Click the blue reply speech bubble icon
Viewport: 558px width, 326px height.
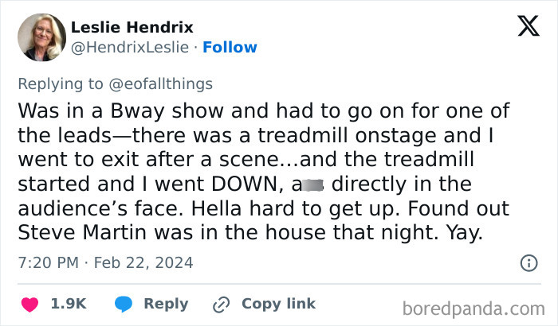[123, 304]
